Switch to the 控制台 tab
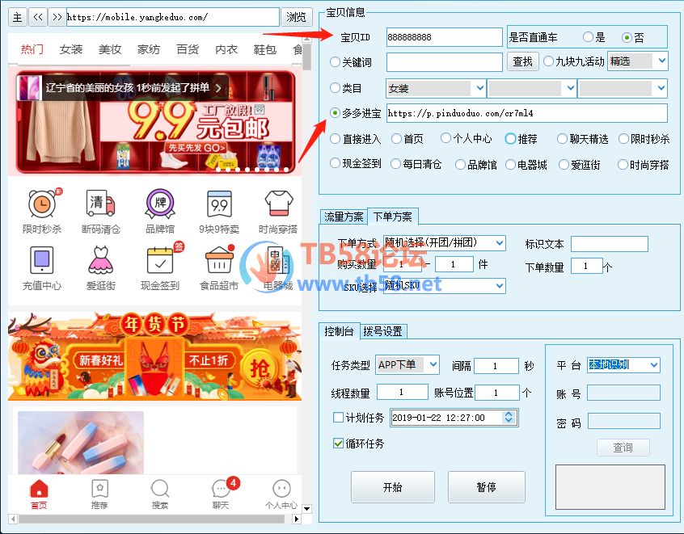 click(x=339, y=331)
